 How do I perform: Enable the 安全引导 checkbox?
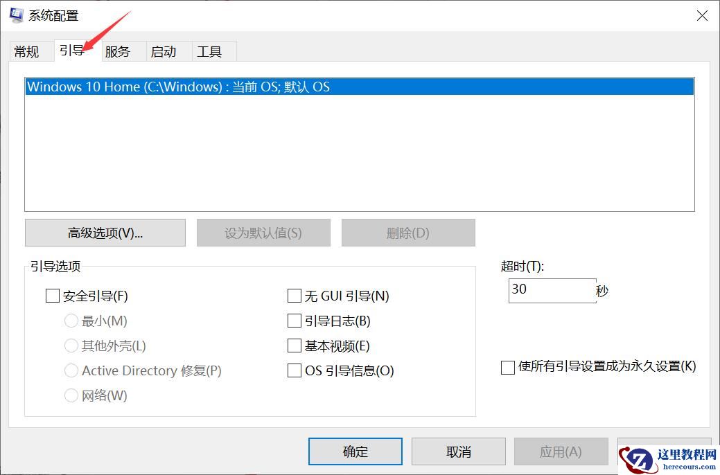(53, 296)
